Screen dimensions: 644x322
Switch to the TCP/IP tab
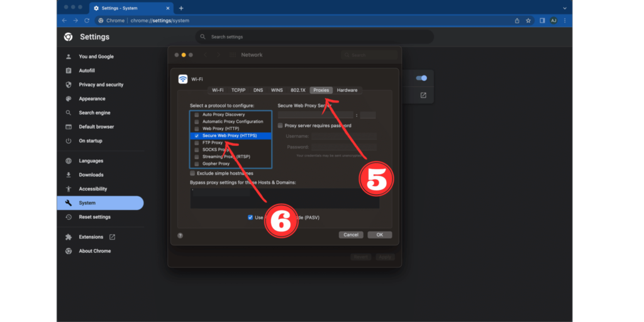tap(238, 90)
